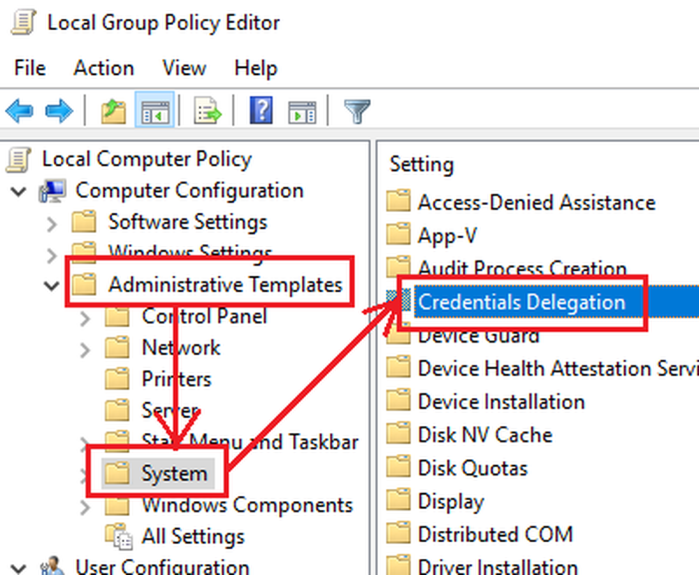Select the Device Installation folder

point(500,402)
